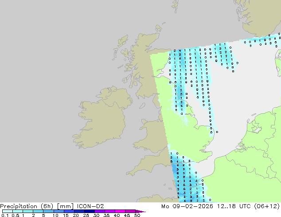Click the date '09-02-2026'
This screenshot has height=217, width=281.
point(193,206)
